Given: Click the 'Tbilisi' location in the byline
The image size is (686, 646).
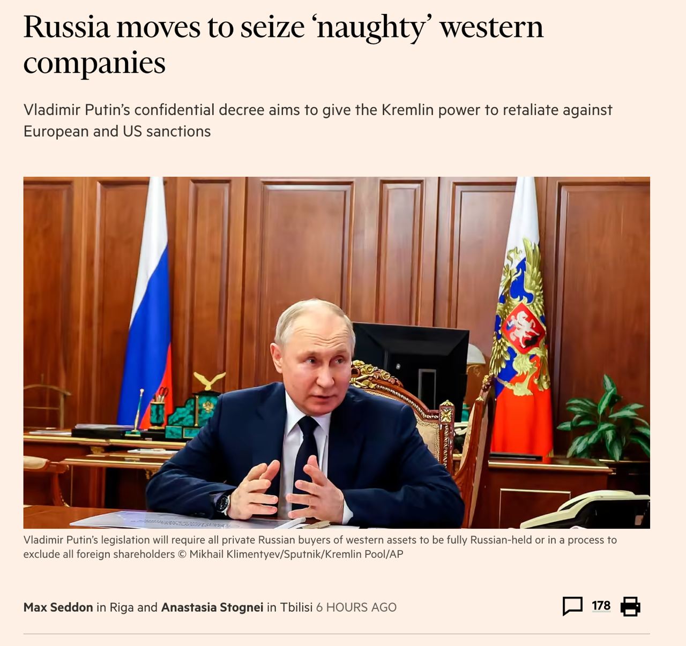Looking at the screenshot, I should pos(296,607).
